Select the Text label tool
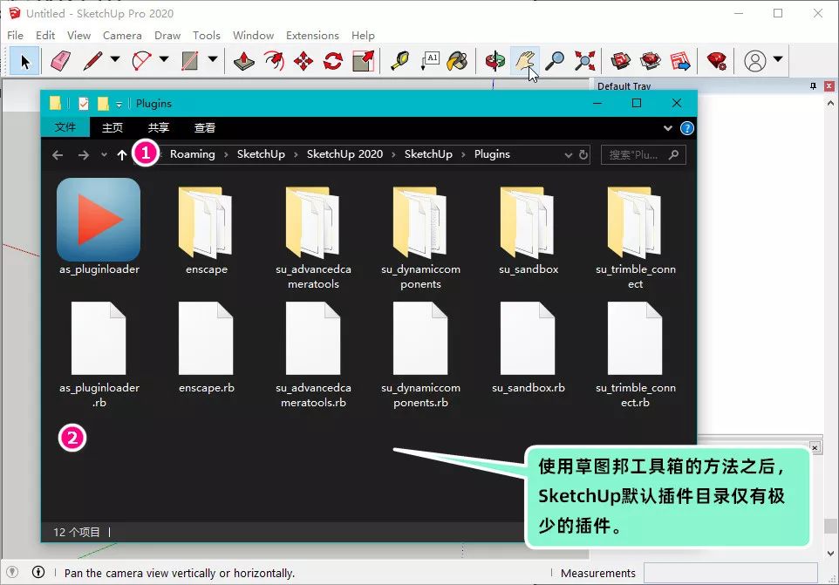This screenshot has height=585, width=839. 430,61
